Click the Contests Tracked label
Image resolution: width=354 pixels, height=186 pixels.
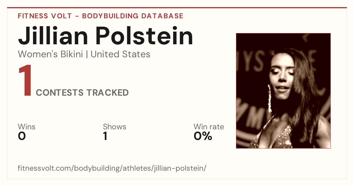[82, 93]
